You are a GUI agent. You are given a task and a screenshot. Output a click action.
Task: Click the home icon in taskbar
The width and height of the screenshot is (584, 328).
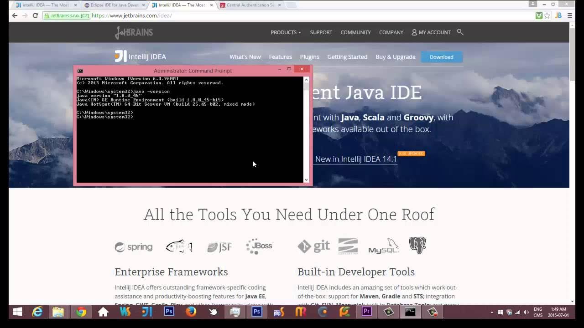point(103,312)
